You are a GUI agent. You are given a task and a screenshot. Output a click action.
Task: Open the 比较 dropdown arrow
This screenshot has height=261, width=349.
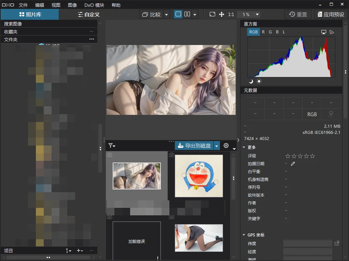(167, 14)
